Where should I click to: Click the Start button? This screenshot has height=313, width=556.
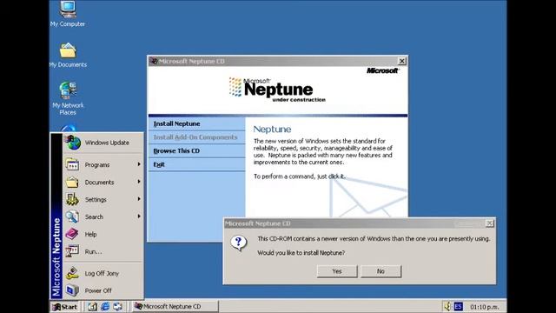(x=65, y=307)
